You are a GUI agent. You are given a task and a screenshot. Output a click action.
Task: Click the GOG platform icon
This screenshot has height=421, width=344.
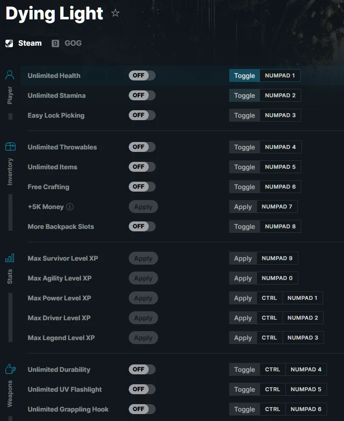[55, 43]
